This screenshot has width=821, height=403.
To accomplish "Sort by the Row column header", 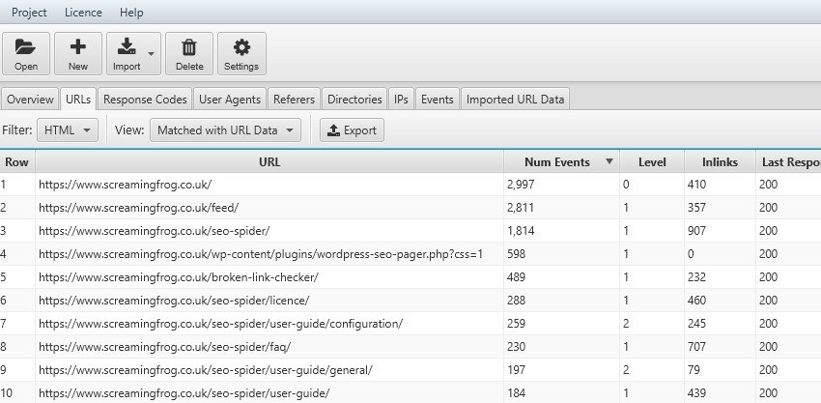I will [x=16, y=162].
